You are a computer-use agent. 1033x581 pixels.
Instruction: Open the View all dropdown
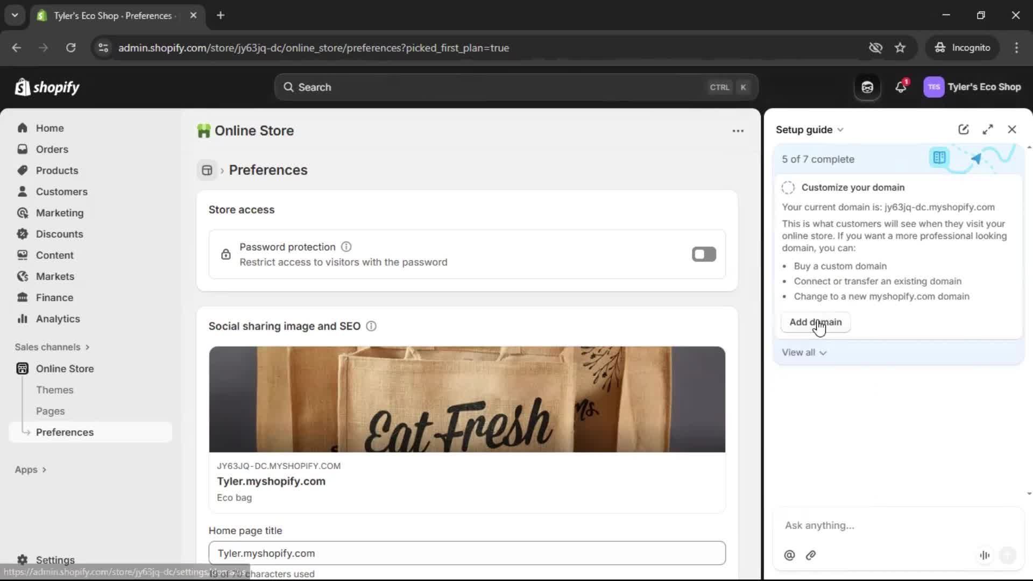[x=804, y=352]
